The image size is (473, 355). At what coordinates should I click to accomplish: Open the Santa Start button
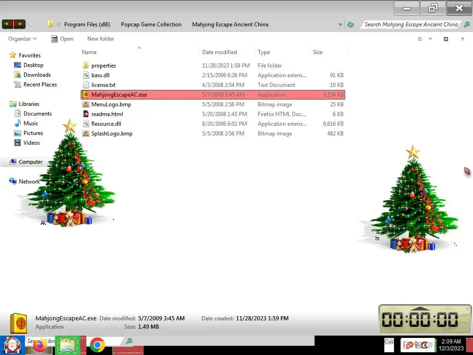[12, 345]
